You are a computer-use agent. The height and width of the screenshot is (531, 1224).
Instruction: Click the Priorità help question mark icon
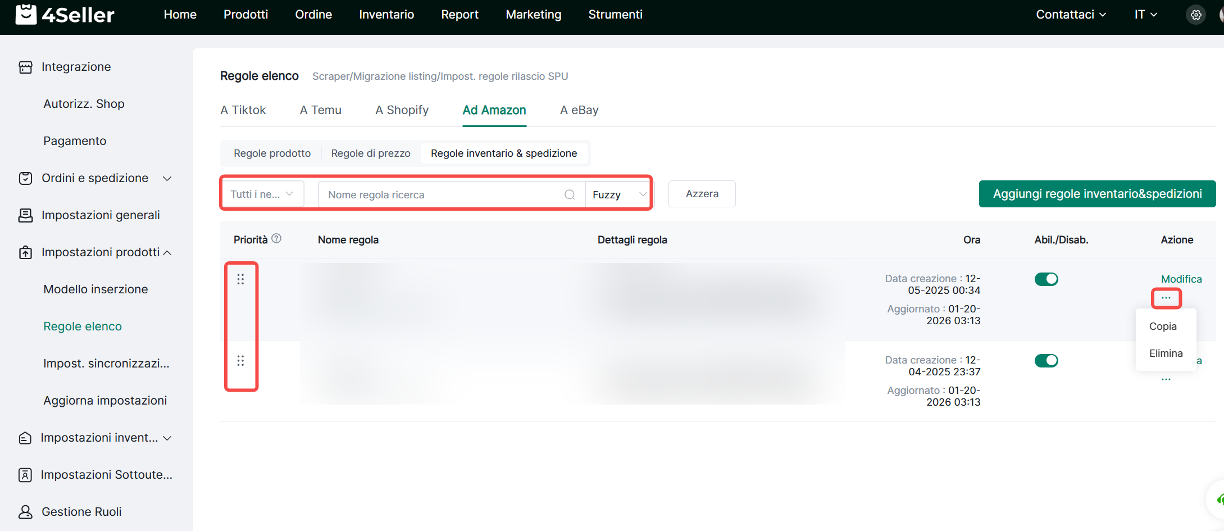[x=276, y=239]
